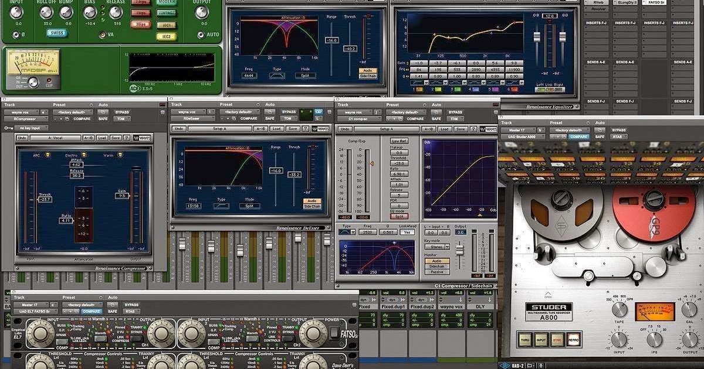Open the Setup A menu in C1 compressor
Viewport: 704px width, 369px height.
[x=387, y=129]
